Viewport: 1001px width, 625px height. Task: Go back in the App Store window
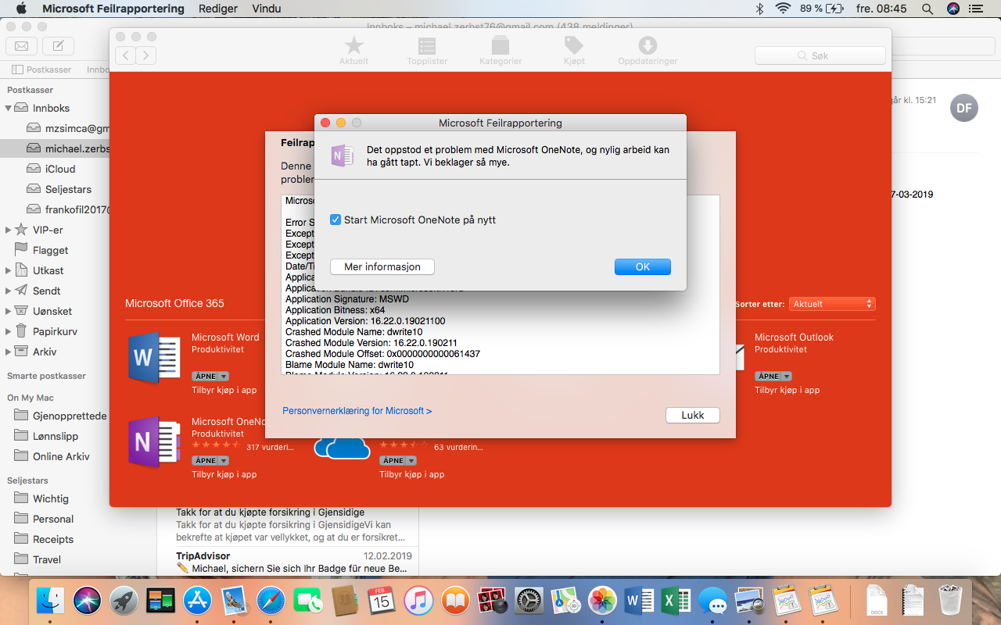[126, 55]
